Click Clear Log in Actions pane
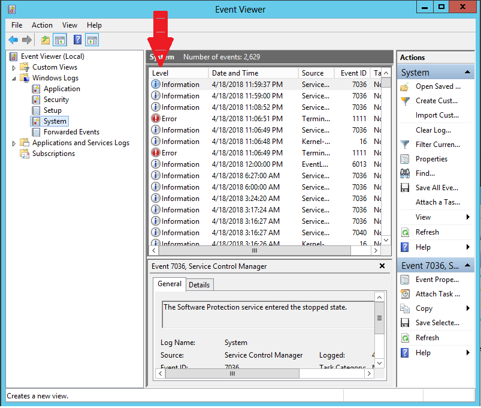 (433, 130)
